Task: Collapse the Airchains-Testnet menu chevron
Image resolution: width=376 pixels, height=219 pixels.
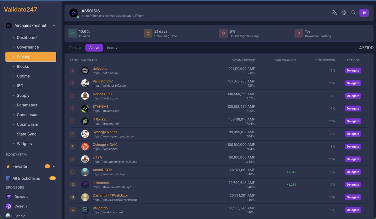Action: pos(54,25)
